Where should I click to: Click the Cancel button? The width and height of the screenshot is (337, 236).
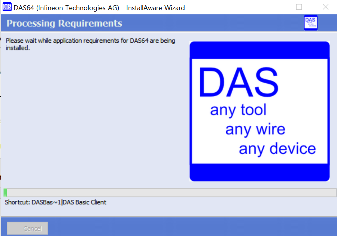(27, 228)
